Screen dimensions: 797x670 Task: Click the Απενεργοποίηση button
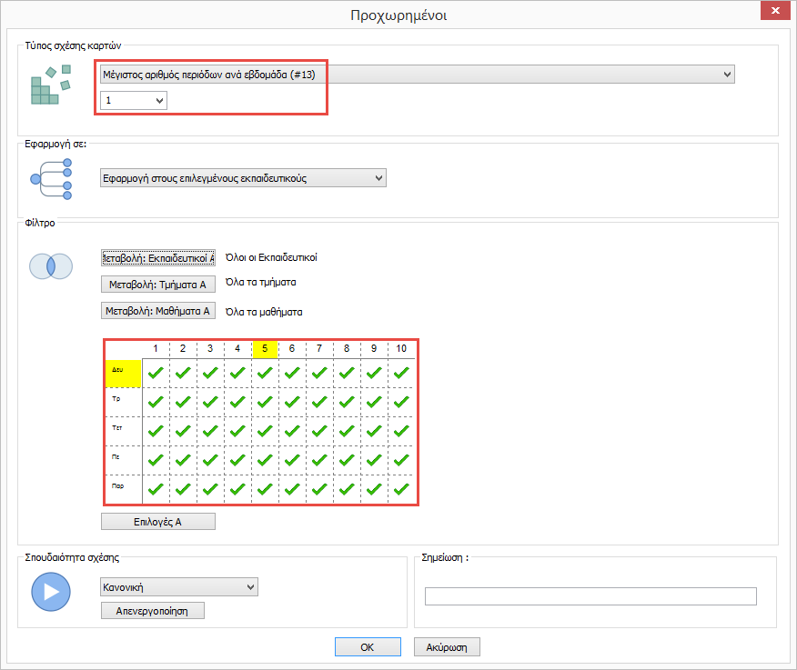click(x=153, y=611)
